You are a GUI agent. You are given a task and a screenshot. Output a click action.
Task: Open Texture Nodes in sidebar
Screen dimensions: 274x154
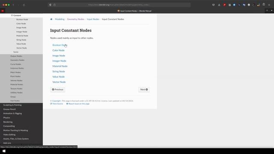[x=16, y=89]
